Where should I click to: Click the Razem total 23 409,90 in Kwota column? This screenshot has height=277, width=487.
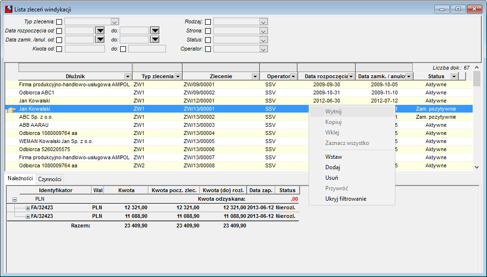(x=136, y=226)
